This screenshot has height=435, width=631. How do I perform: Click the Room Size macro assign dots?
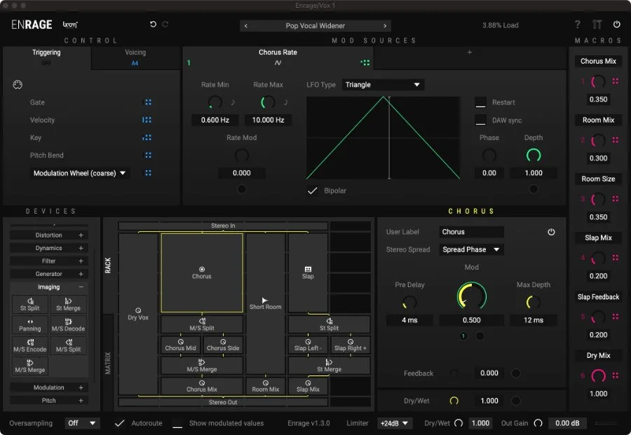(616, 199)
